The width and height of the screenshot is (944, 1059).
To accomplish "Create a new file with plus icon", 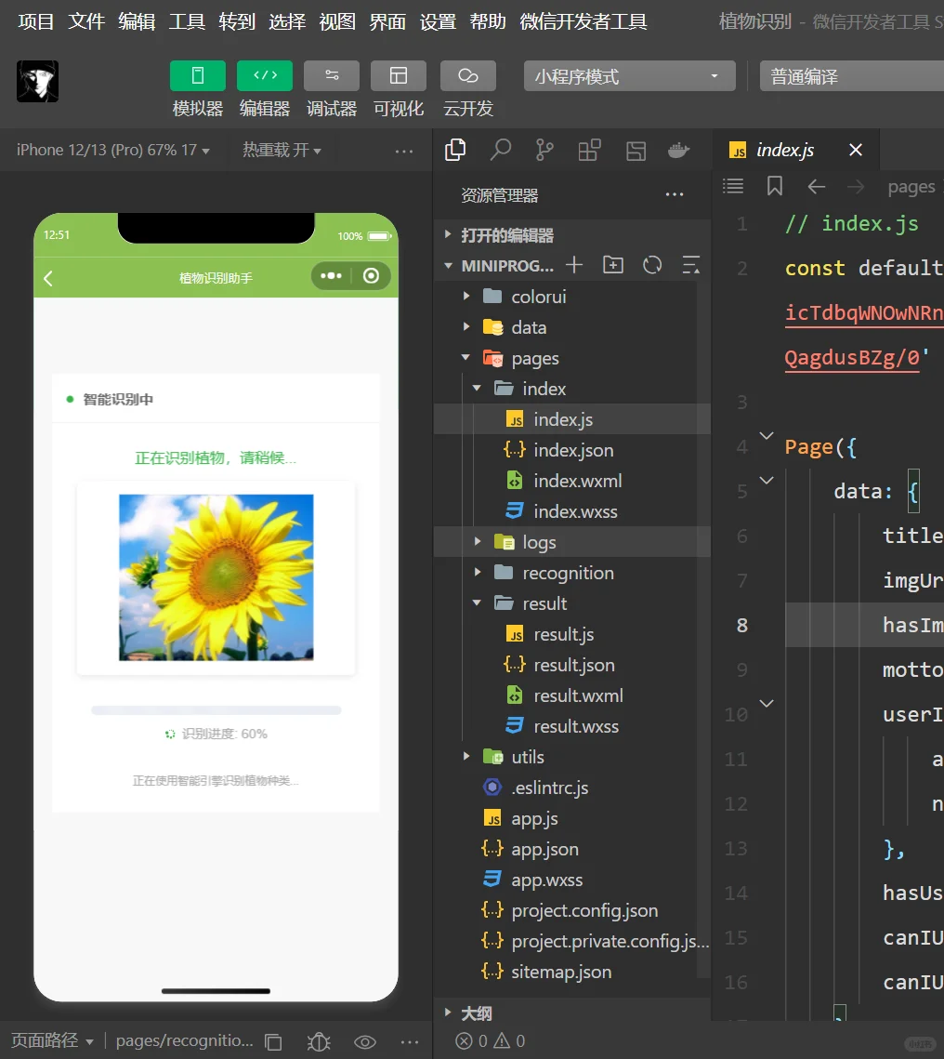I will click(x=574, y=265).
